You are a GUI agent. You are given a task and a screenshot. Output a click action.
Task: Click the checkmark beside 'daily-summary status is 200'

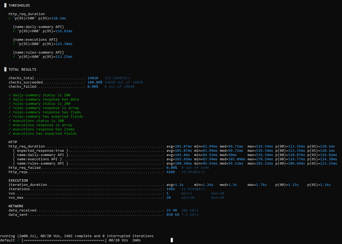click(10, 95)
